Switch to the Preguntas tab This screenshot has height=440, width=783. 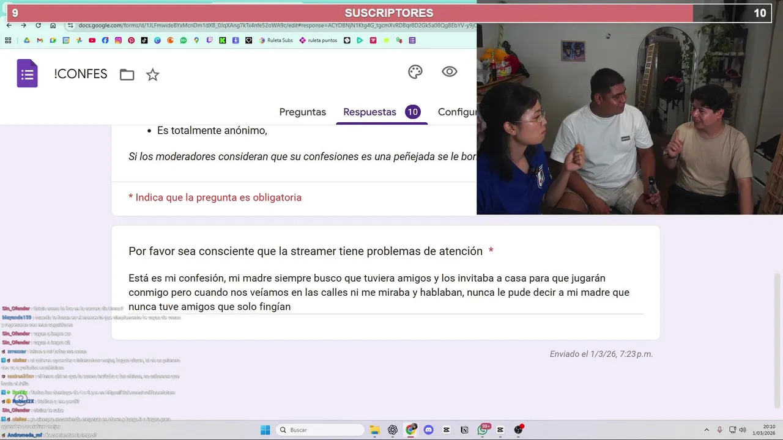click(302, 112)
